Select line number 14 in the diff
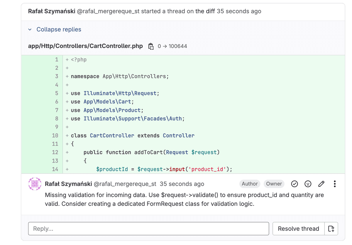The image size is (352, 245). coord(55,169)
